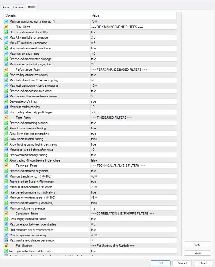Click the inputs list vertical scrollbar thumb

pos(179,202)
